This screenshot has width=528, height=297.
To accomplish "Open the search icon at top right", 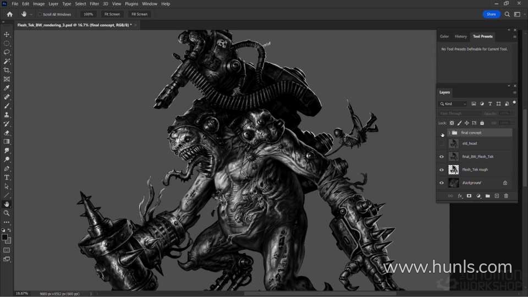I will tap(508, 14).
